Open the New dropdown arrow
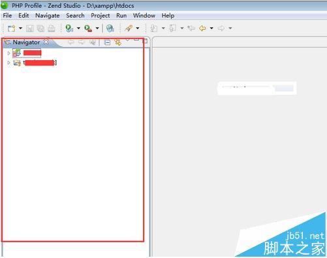Viewport: 327px width, 258px height. (20, 28)
